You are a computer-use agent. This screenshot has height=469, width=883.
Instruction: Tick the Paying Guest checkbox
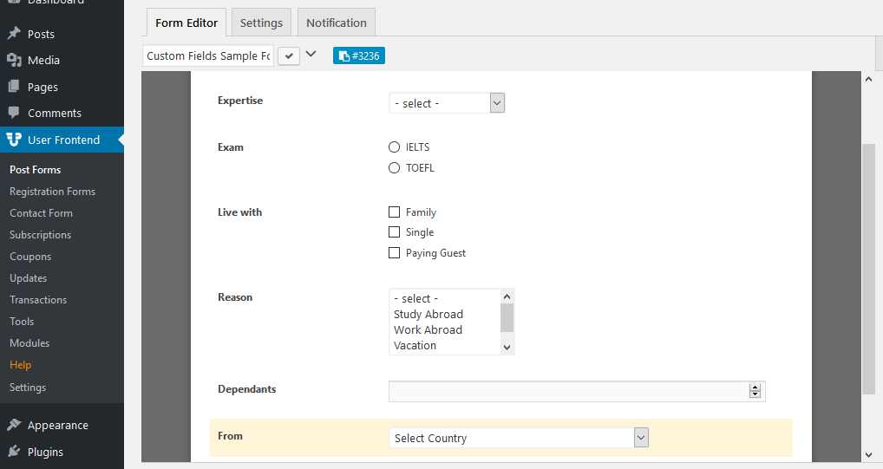(394, 253)
